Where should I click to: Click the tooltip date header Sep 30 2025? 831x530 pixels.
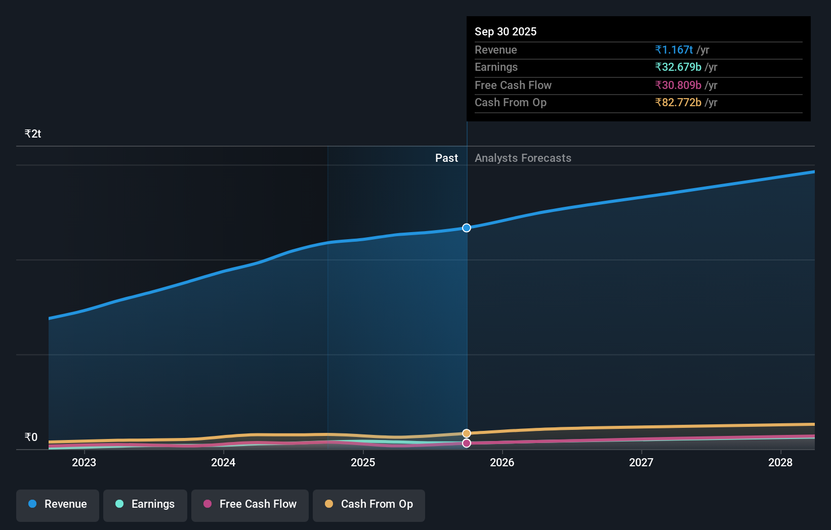pos(506,31)
